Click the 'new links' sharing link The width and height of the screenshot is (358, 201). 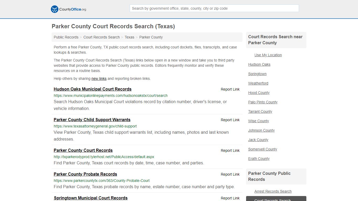(x=99, y=79)
